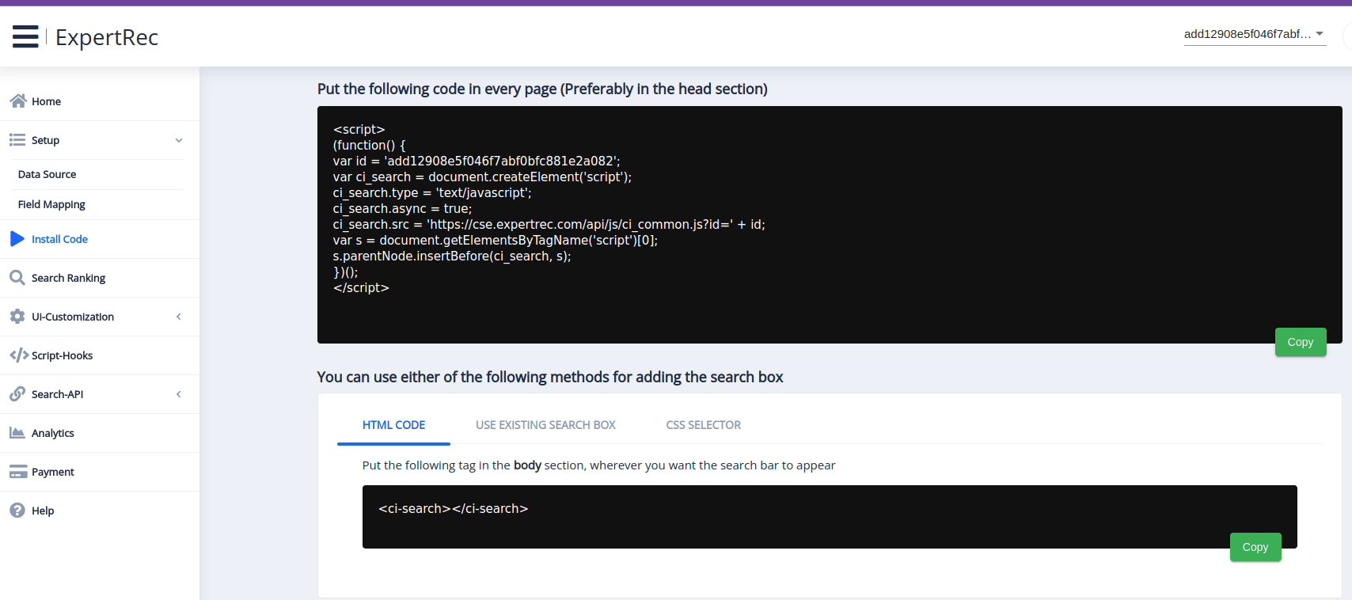This screenshot has width=1352, height=600.
Task: Click the Help question mark icon
Action: click(x=17, y=511)
